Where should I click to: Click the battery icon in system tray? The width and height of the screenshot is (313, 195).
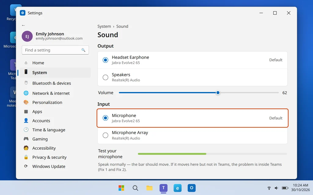pos(285,188)
